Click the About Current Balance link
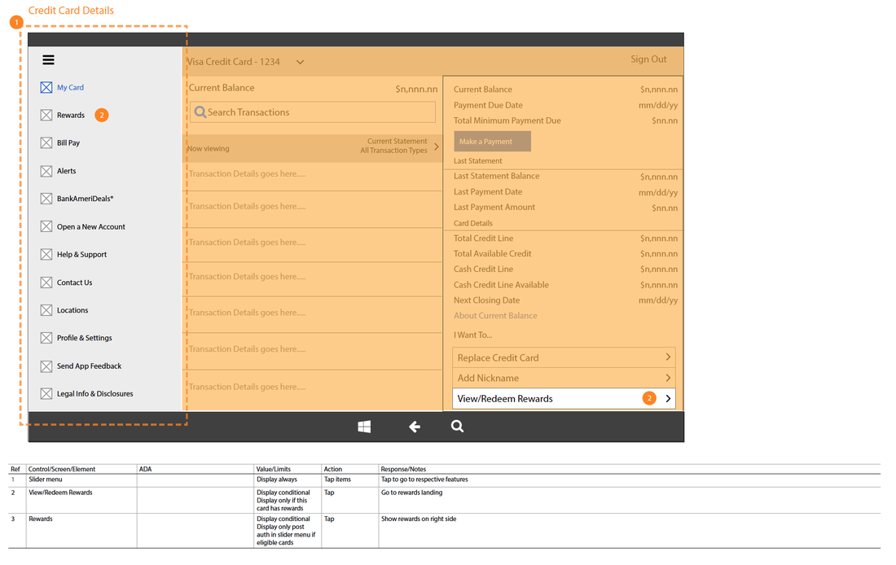Image resolution: width=896 pixels, height=565 pixels. [x=495, y=315]
